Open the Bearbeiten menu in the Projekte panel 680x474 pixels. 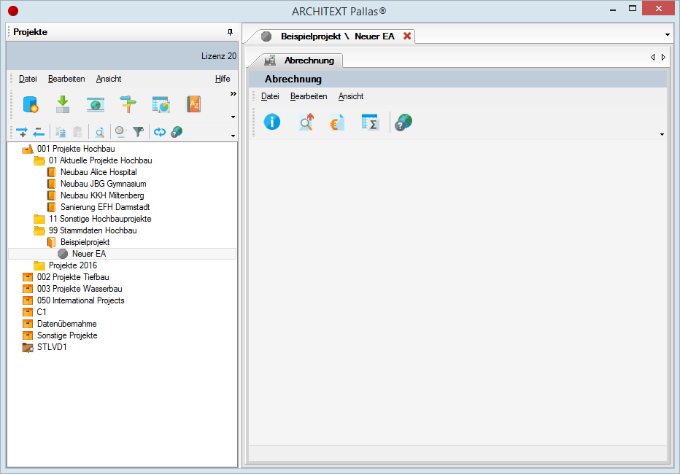66,79
